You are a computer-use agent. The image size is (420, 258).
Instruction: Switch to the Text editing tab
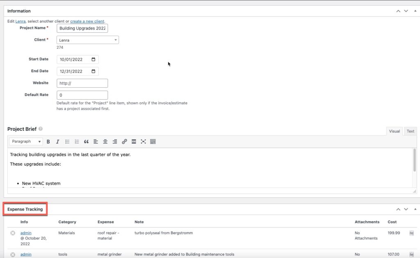coord(410,131)
